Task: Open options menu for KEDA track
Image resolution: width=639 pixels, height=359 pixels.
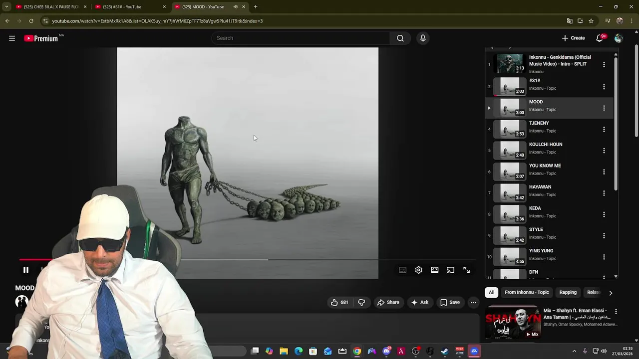Action: coord(604,214)
